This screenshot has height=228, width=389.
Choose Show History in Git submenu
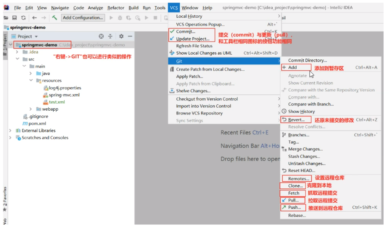331,112
